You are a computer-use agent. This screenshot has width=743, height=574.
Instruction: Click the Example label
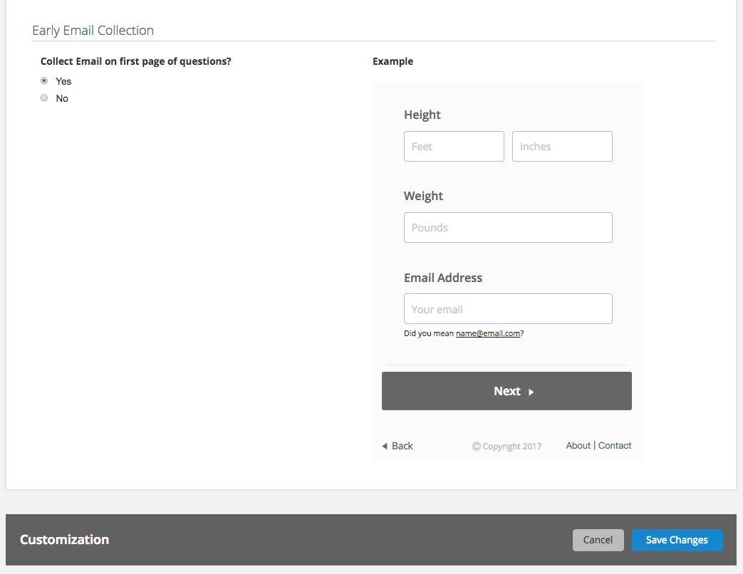point(393,61)
